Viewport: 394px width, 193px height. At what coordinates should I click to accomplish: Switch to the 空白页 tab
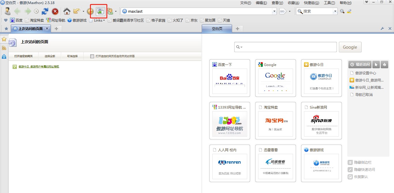click(217, 29)
